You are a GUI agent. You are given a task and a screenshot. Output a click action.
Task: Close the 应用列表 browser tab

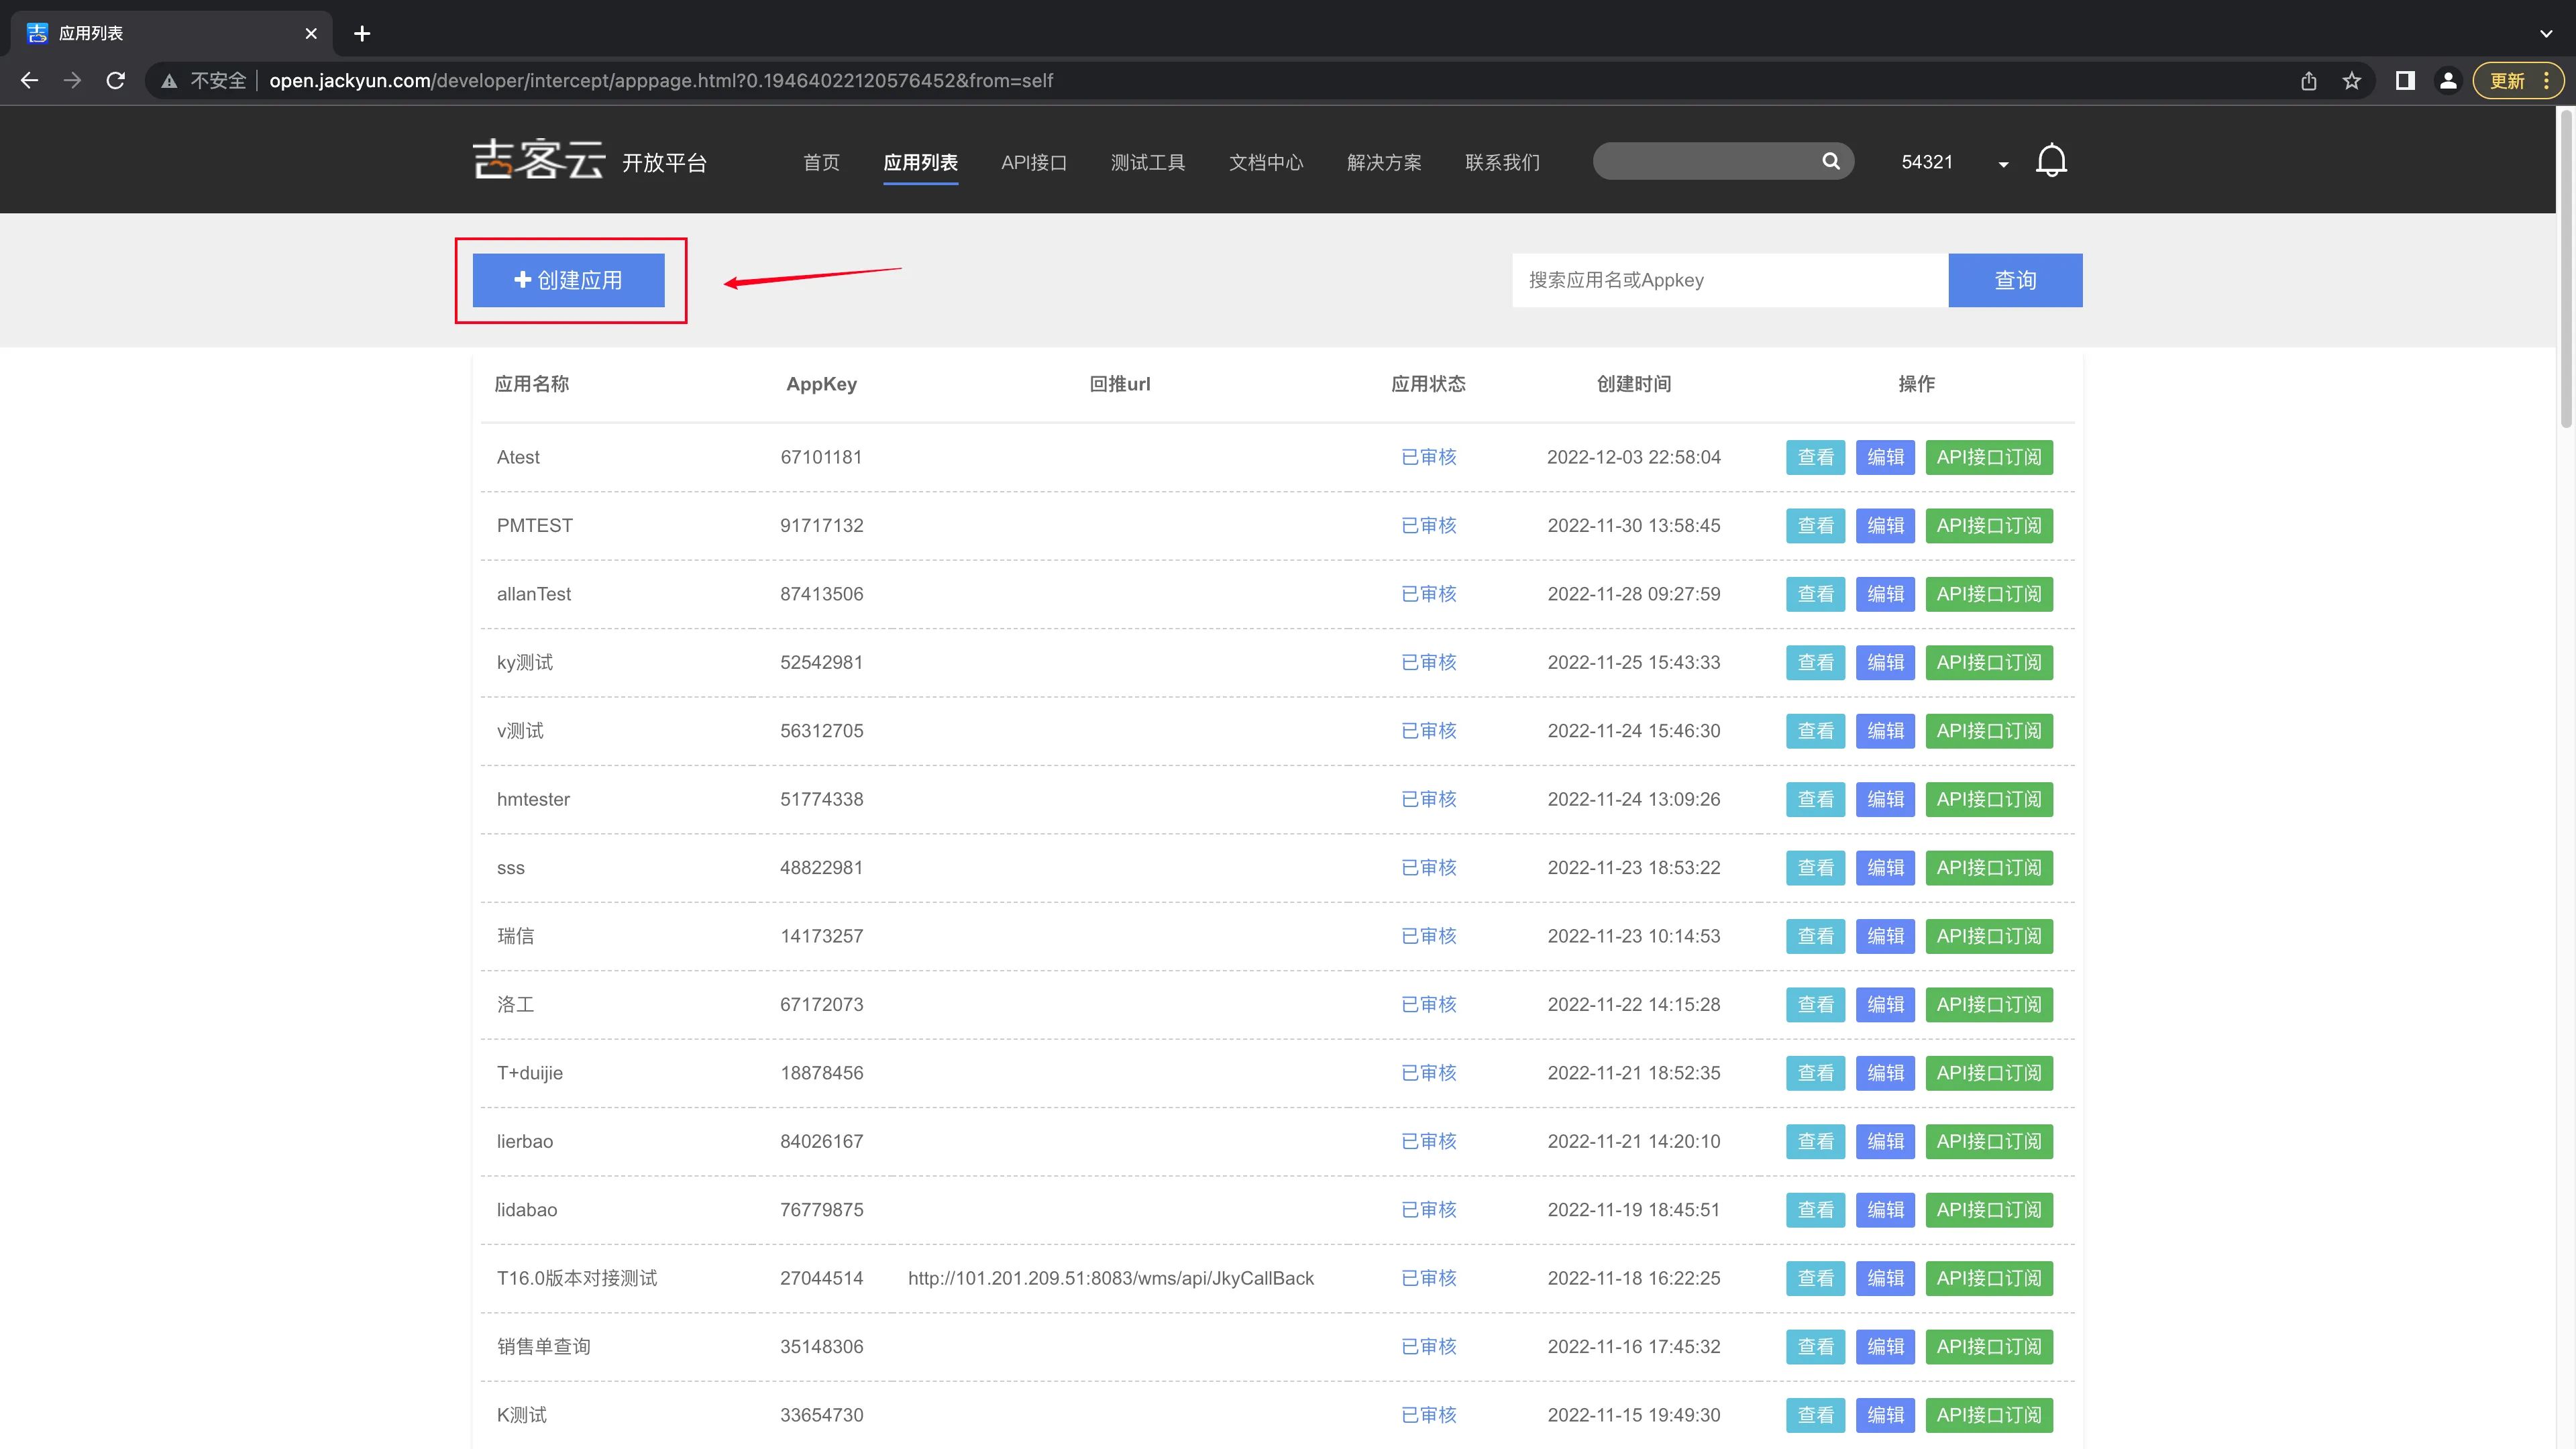tap(311, 34)
